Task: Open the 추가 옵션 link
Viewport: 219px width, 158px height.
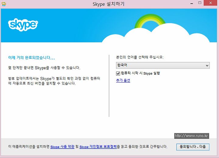Action: (x=123, y=80)
